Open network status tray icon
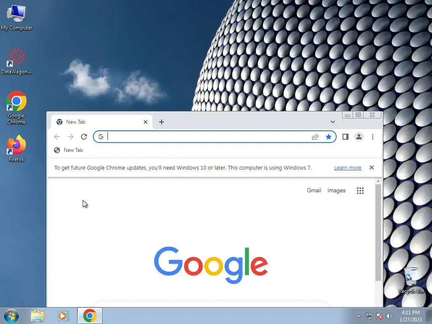This screenshot has height=324, width=432. pyautogui.click(x=369, y=316)
